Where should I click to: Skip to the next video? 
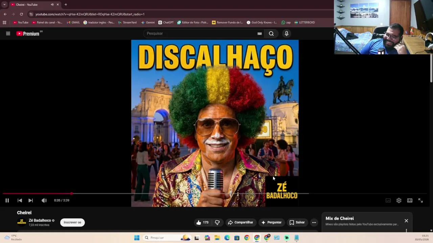(30, 200)
